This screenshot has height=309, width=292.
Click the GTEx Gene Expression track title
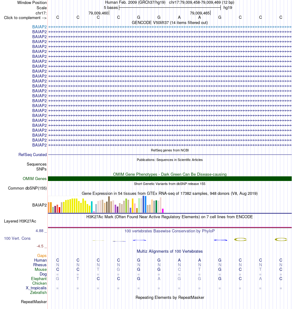pyautogui.click(x=170, y=193)
